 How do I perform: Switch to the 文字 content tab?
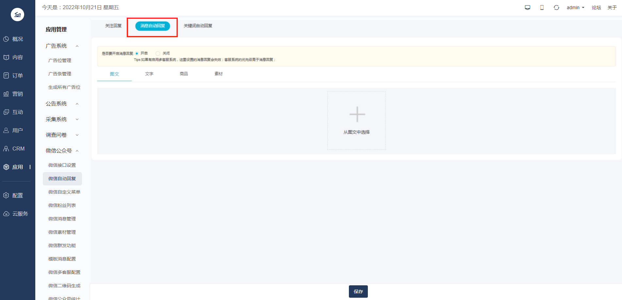(x=149, y=74)
